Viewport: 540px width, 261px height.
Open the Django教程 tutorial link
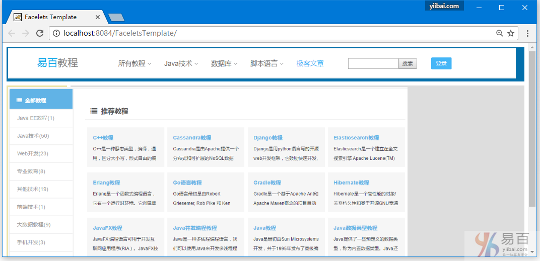tap(267, 137)
